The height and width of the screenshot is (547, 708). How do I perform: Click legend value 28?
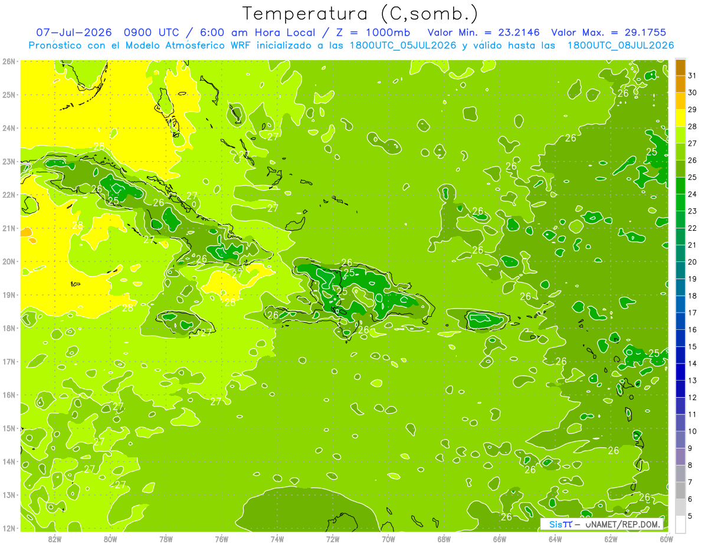693,126
